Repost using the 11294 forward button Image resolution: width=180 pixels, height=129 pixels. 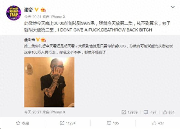pos(67,123)
